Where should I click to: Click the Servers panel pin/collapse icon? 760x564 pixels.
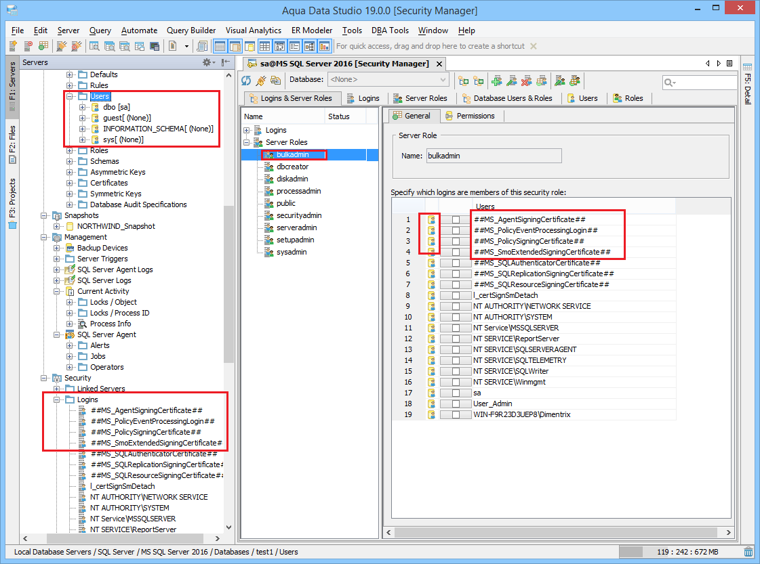226,62
